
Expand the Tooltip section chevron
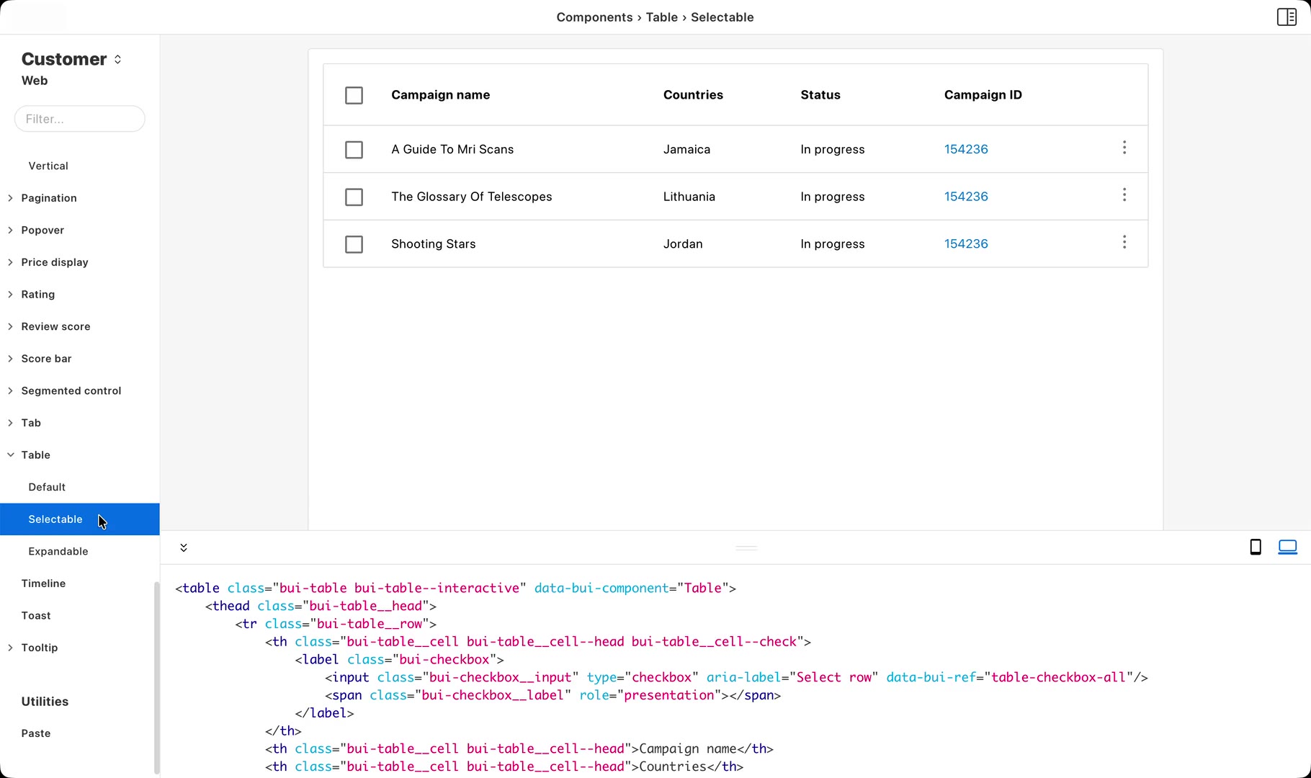(10, 648)
